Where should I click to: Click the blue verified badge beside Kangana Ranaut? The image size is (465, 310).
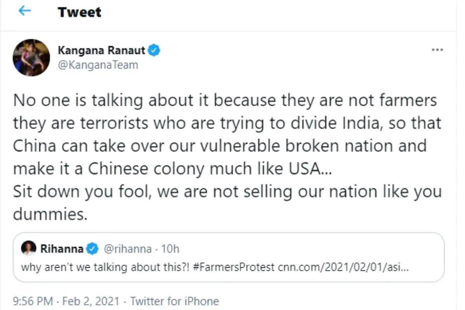[154, 50]
